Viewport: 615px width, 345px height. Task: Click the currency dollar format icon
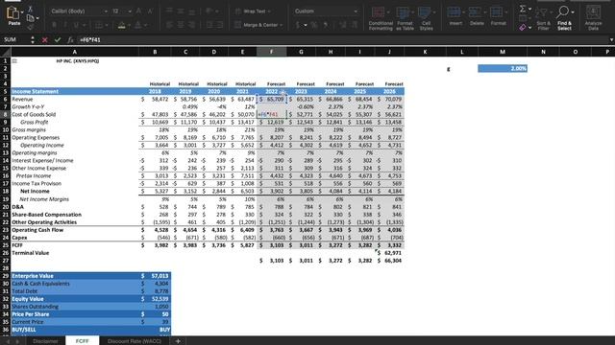(x=298, y=25)
